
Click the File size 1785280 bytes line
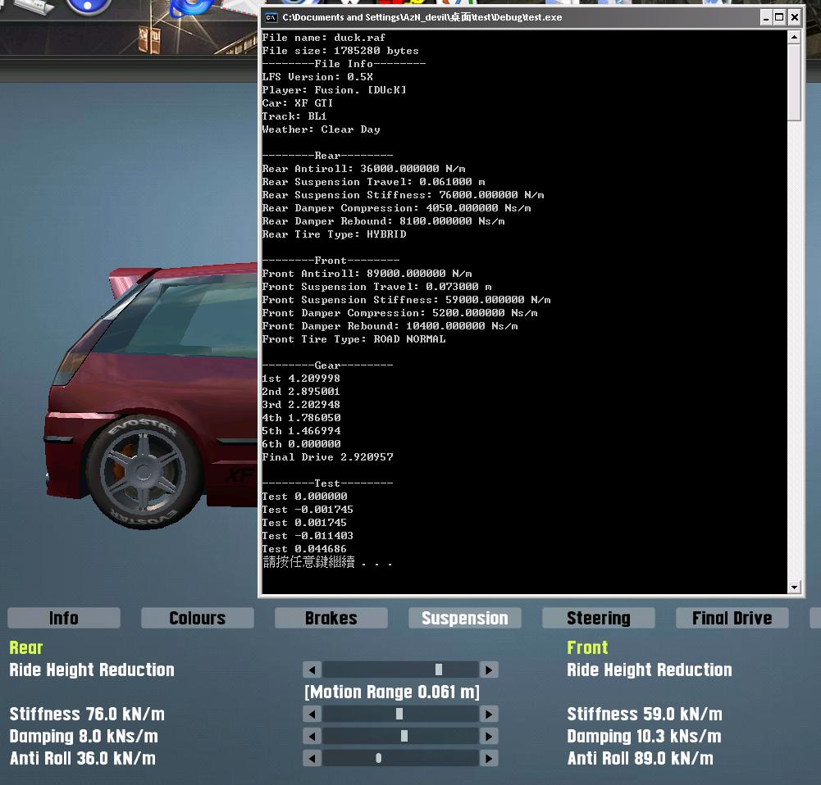tap(340, 51)
